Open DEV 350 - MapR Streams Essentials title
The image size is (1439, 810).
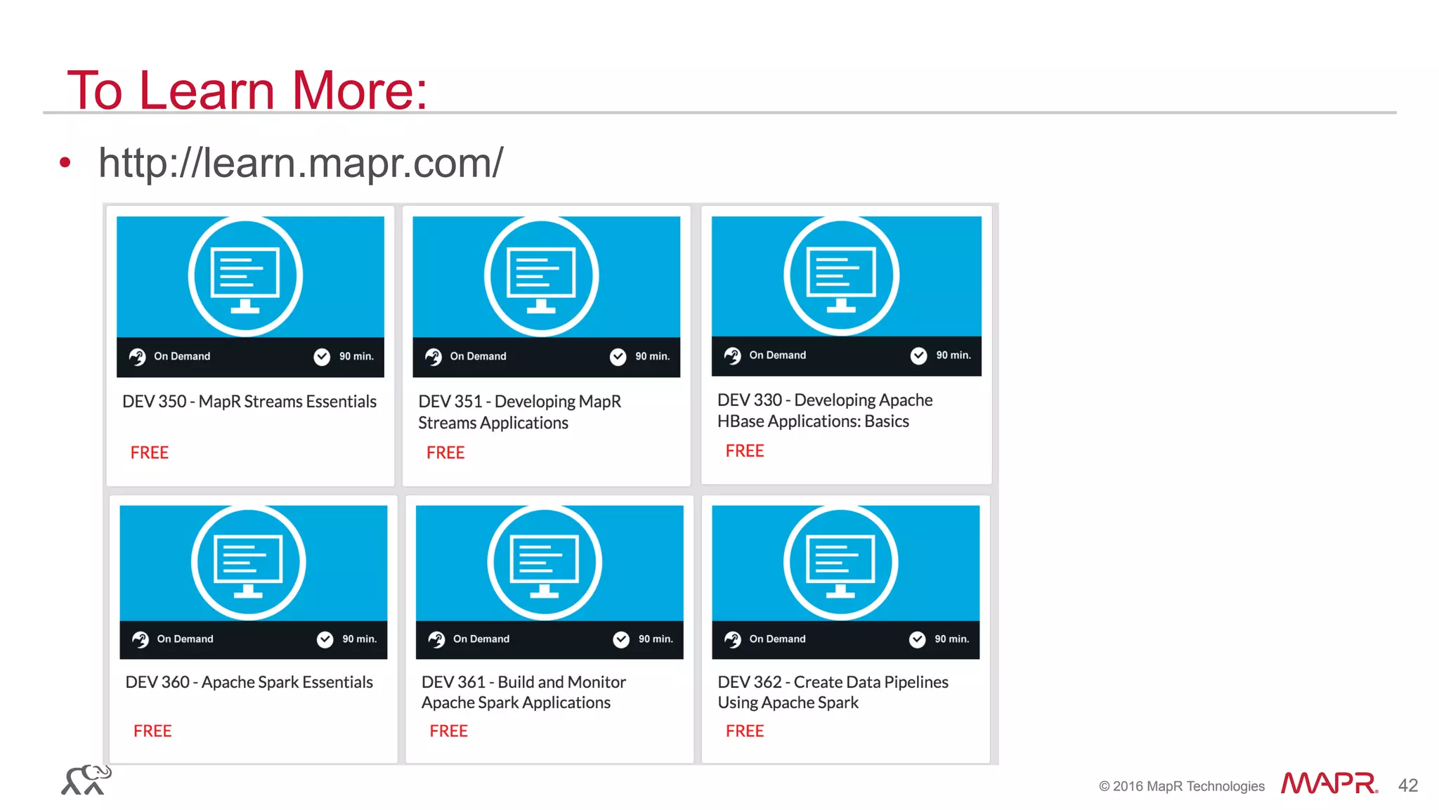[x=249, y=402]
